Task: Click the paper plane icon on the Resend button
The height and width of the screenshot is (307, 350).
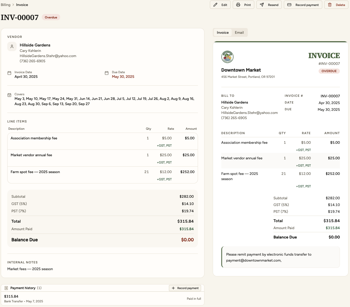Action: coord(262,5)
